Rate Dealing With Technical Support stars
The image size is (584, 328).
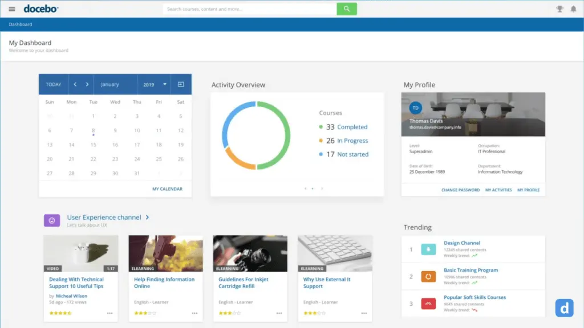point(60,313)
